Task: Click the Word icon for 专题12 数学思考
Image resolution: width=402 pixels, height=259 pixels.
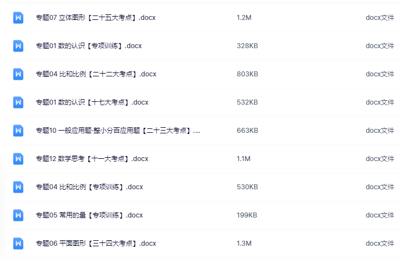Action: click(x=18, y=159)
